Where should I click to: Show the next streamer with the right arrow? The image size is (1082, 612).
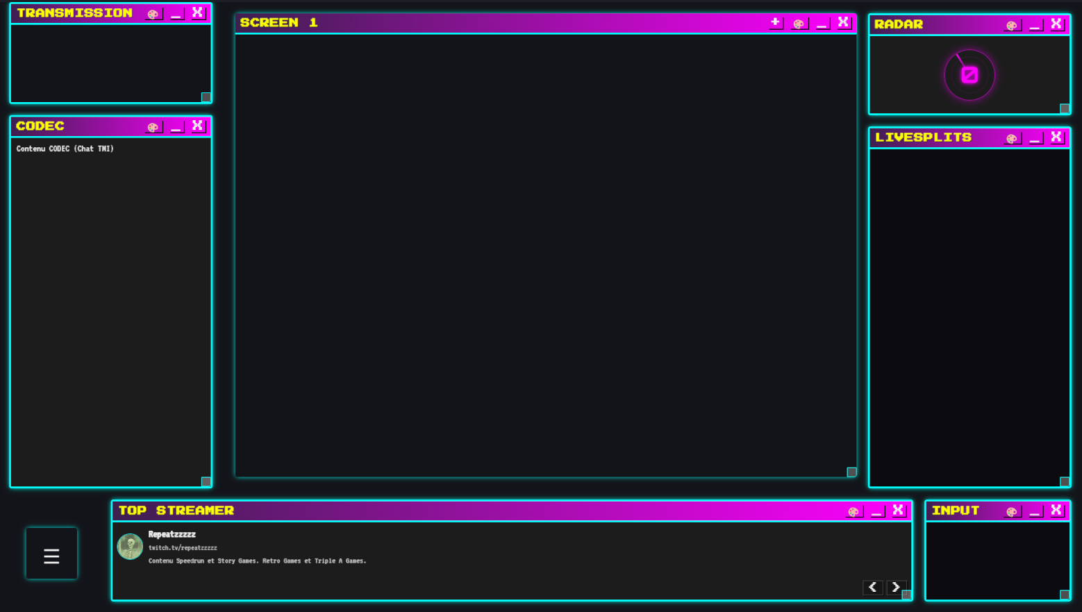(896, 587)
